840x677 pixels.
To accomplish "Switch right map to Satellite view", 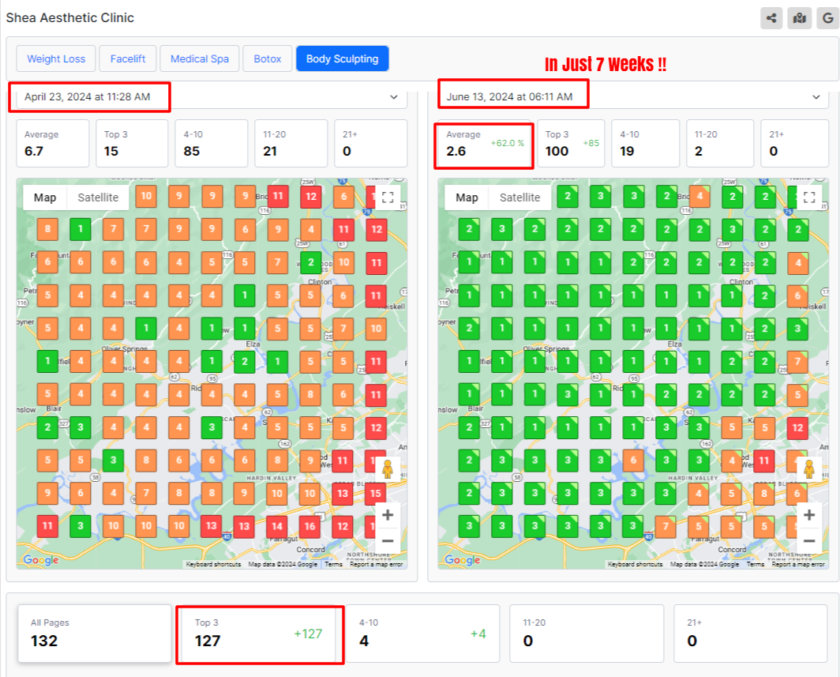I will click(519, 197).
